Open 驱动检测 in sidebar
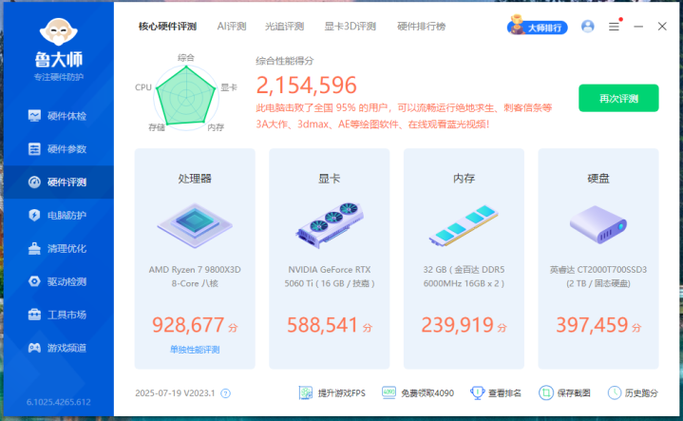Image resolution: width=683 pixels, height=421 pixels. 58,281
